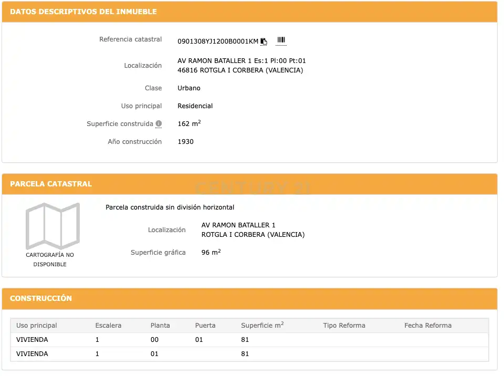Click the CARTOGRAFÍA NO DISPONIBLE label

click(50, 259)
